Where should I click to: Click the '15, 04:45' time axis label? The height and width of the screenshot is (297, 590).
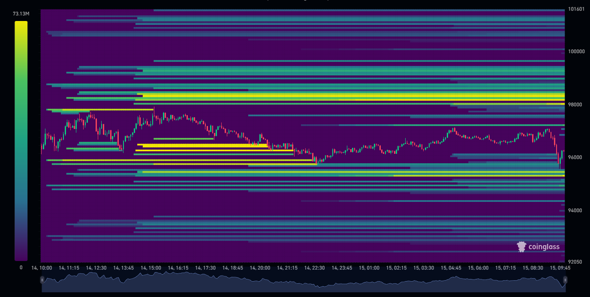click(451, 268)
